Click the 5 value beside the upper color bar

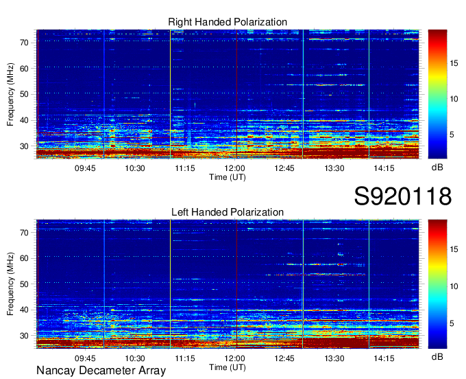452,135
